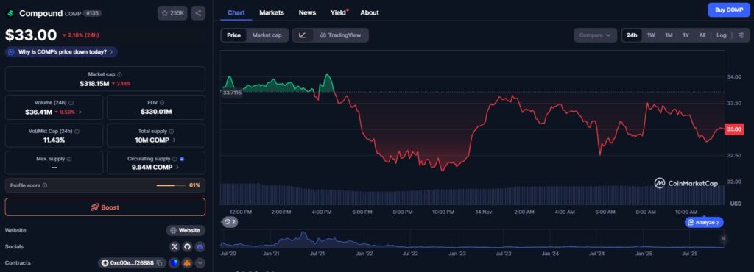Click contract address 0xc00e...f26888
Screen dimensions: 754x272
[132, 263]
